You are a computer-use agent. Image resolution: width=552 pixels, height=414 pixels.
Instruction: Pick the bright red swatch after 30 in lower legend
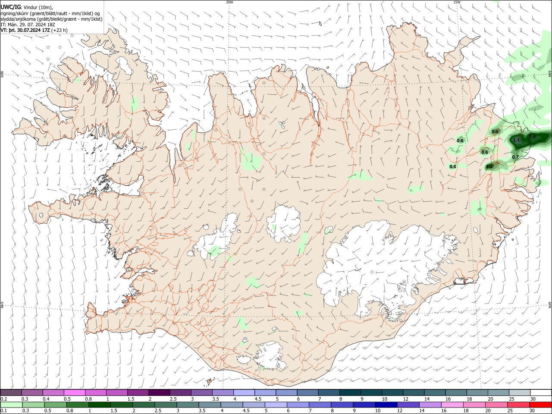tap(540, 405)
